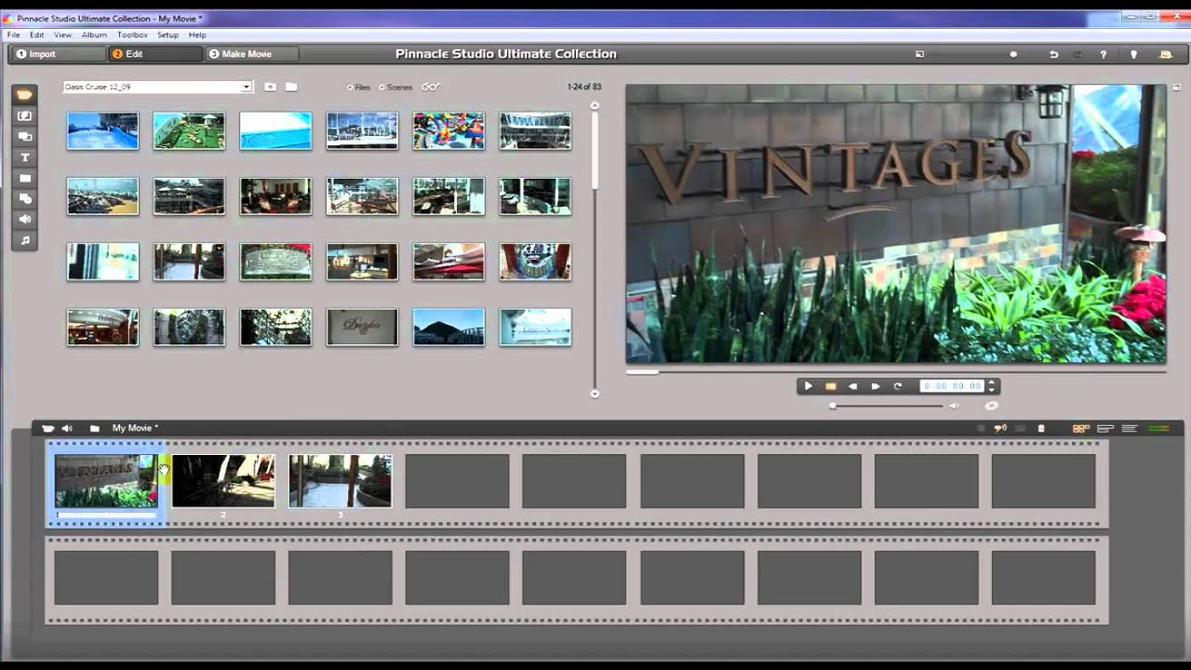Click the audio scrubbing icon in the timeline bar
The height and width of the screenshot is (670, 1191).
1000,428
